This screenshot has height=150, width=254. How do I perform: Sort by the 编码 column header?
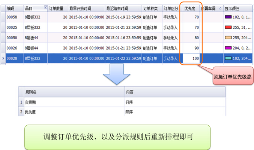(x=11, y=7)
